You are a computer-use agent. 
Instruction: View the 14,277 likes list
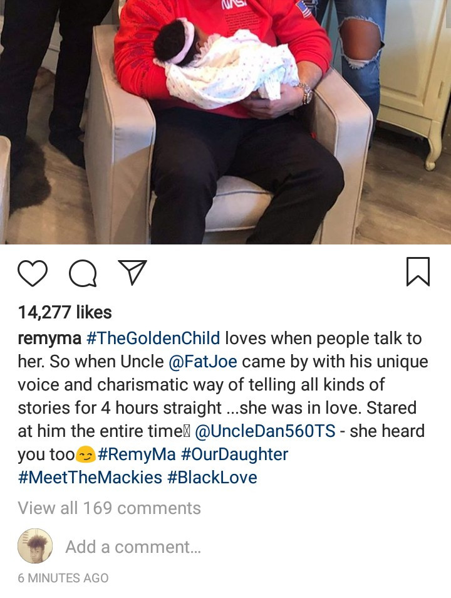65,312
